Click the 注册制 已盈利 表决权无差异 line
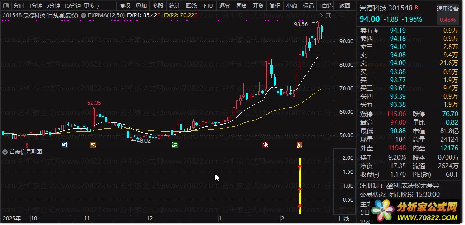The image size is (465, 225). pyautogui.click(x=400, y=186)
